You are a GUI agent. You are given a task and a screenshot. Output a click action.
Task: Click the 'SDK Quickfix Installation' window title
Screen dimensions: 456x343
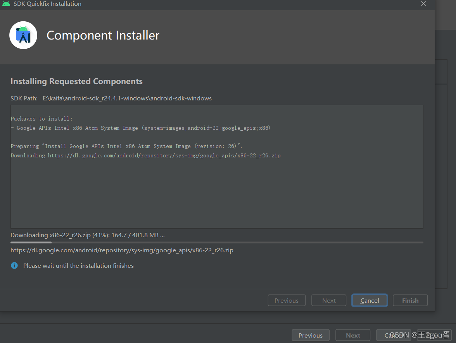coord(47,4)
